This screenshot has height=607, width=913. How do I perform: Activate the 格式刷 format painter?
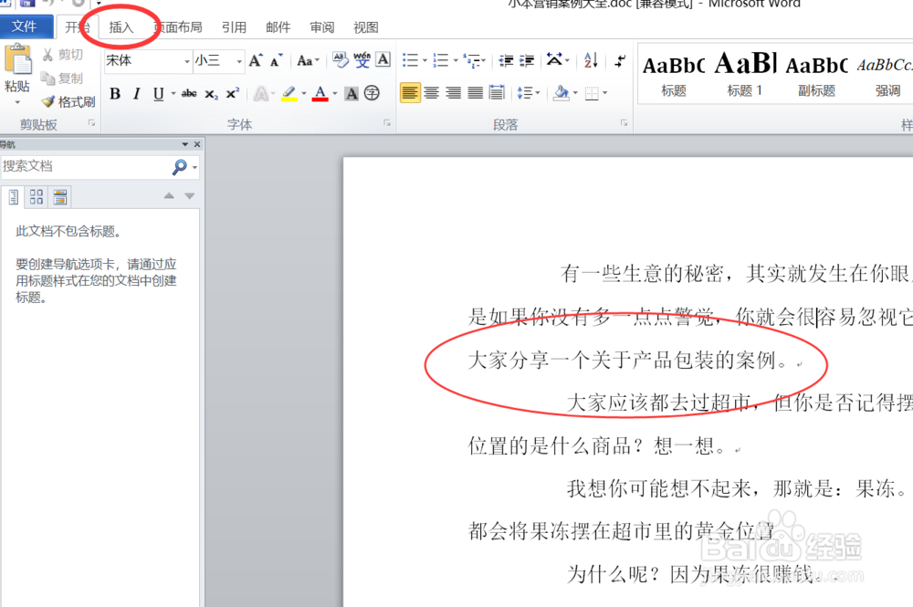tap(68, 102)
